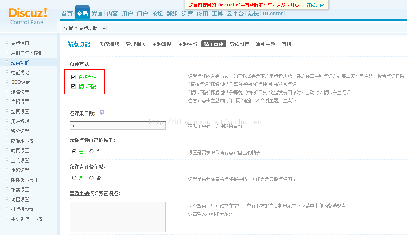
Task: Click the 在线升级 upgrade link
Action: (x=315, y=5)
